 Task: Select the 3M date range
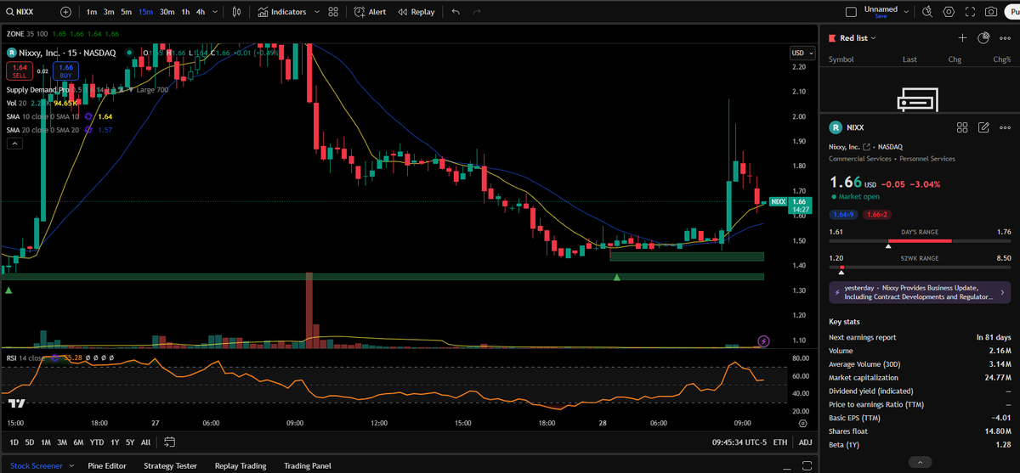click(62, 442)
